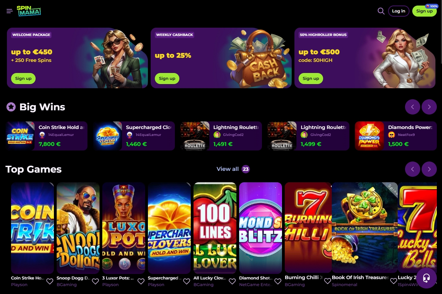Open Book Of Irish Treasures thumbnail

[x=365, y=228]
